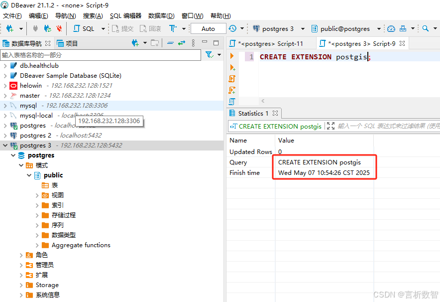Select the 角色 roles folder
The image size is (440, 302).
(x=37, y=255)
